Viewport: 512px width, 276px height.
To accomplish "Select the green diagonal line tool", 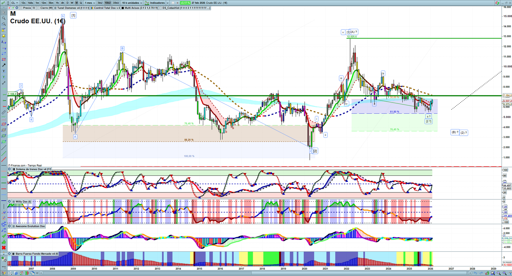I will click(x=4, y=153).
